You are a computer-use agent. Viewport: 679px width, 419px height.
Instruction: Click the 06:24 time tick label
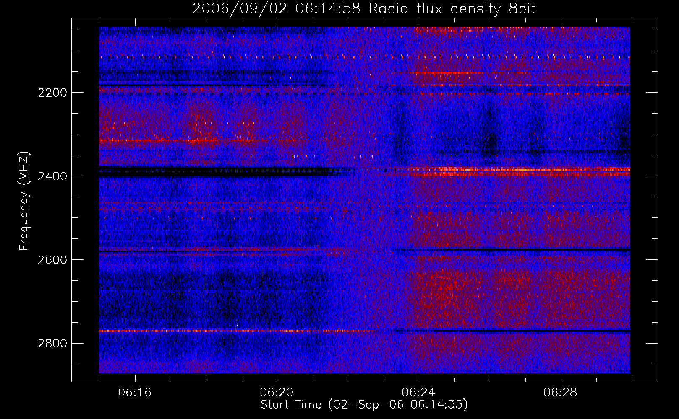coord(418,393)
